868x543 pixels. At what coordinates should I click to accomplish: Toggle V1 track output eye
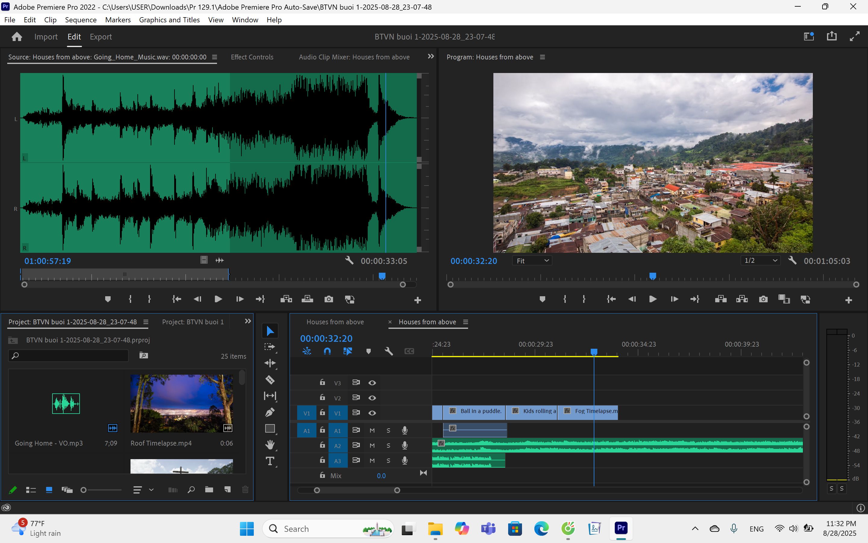point(372,413)
